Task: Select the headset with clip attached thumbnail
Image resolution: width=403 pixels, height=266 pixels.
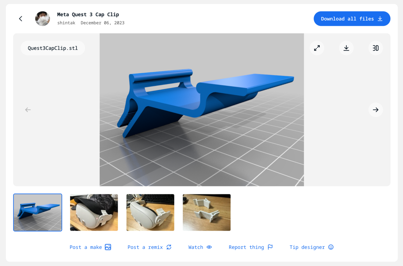Action: (x=150, y=212)
